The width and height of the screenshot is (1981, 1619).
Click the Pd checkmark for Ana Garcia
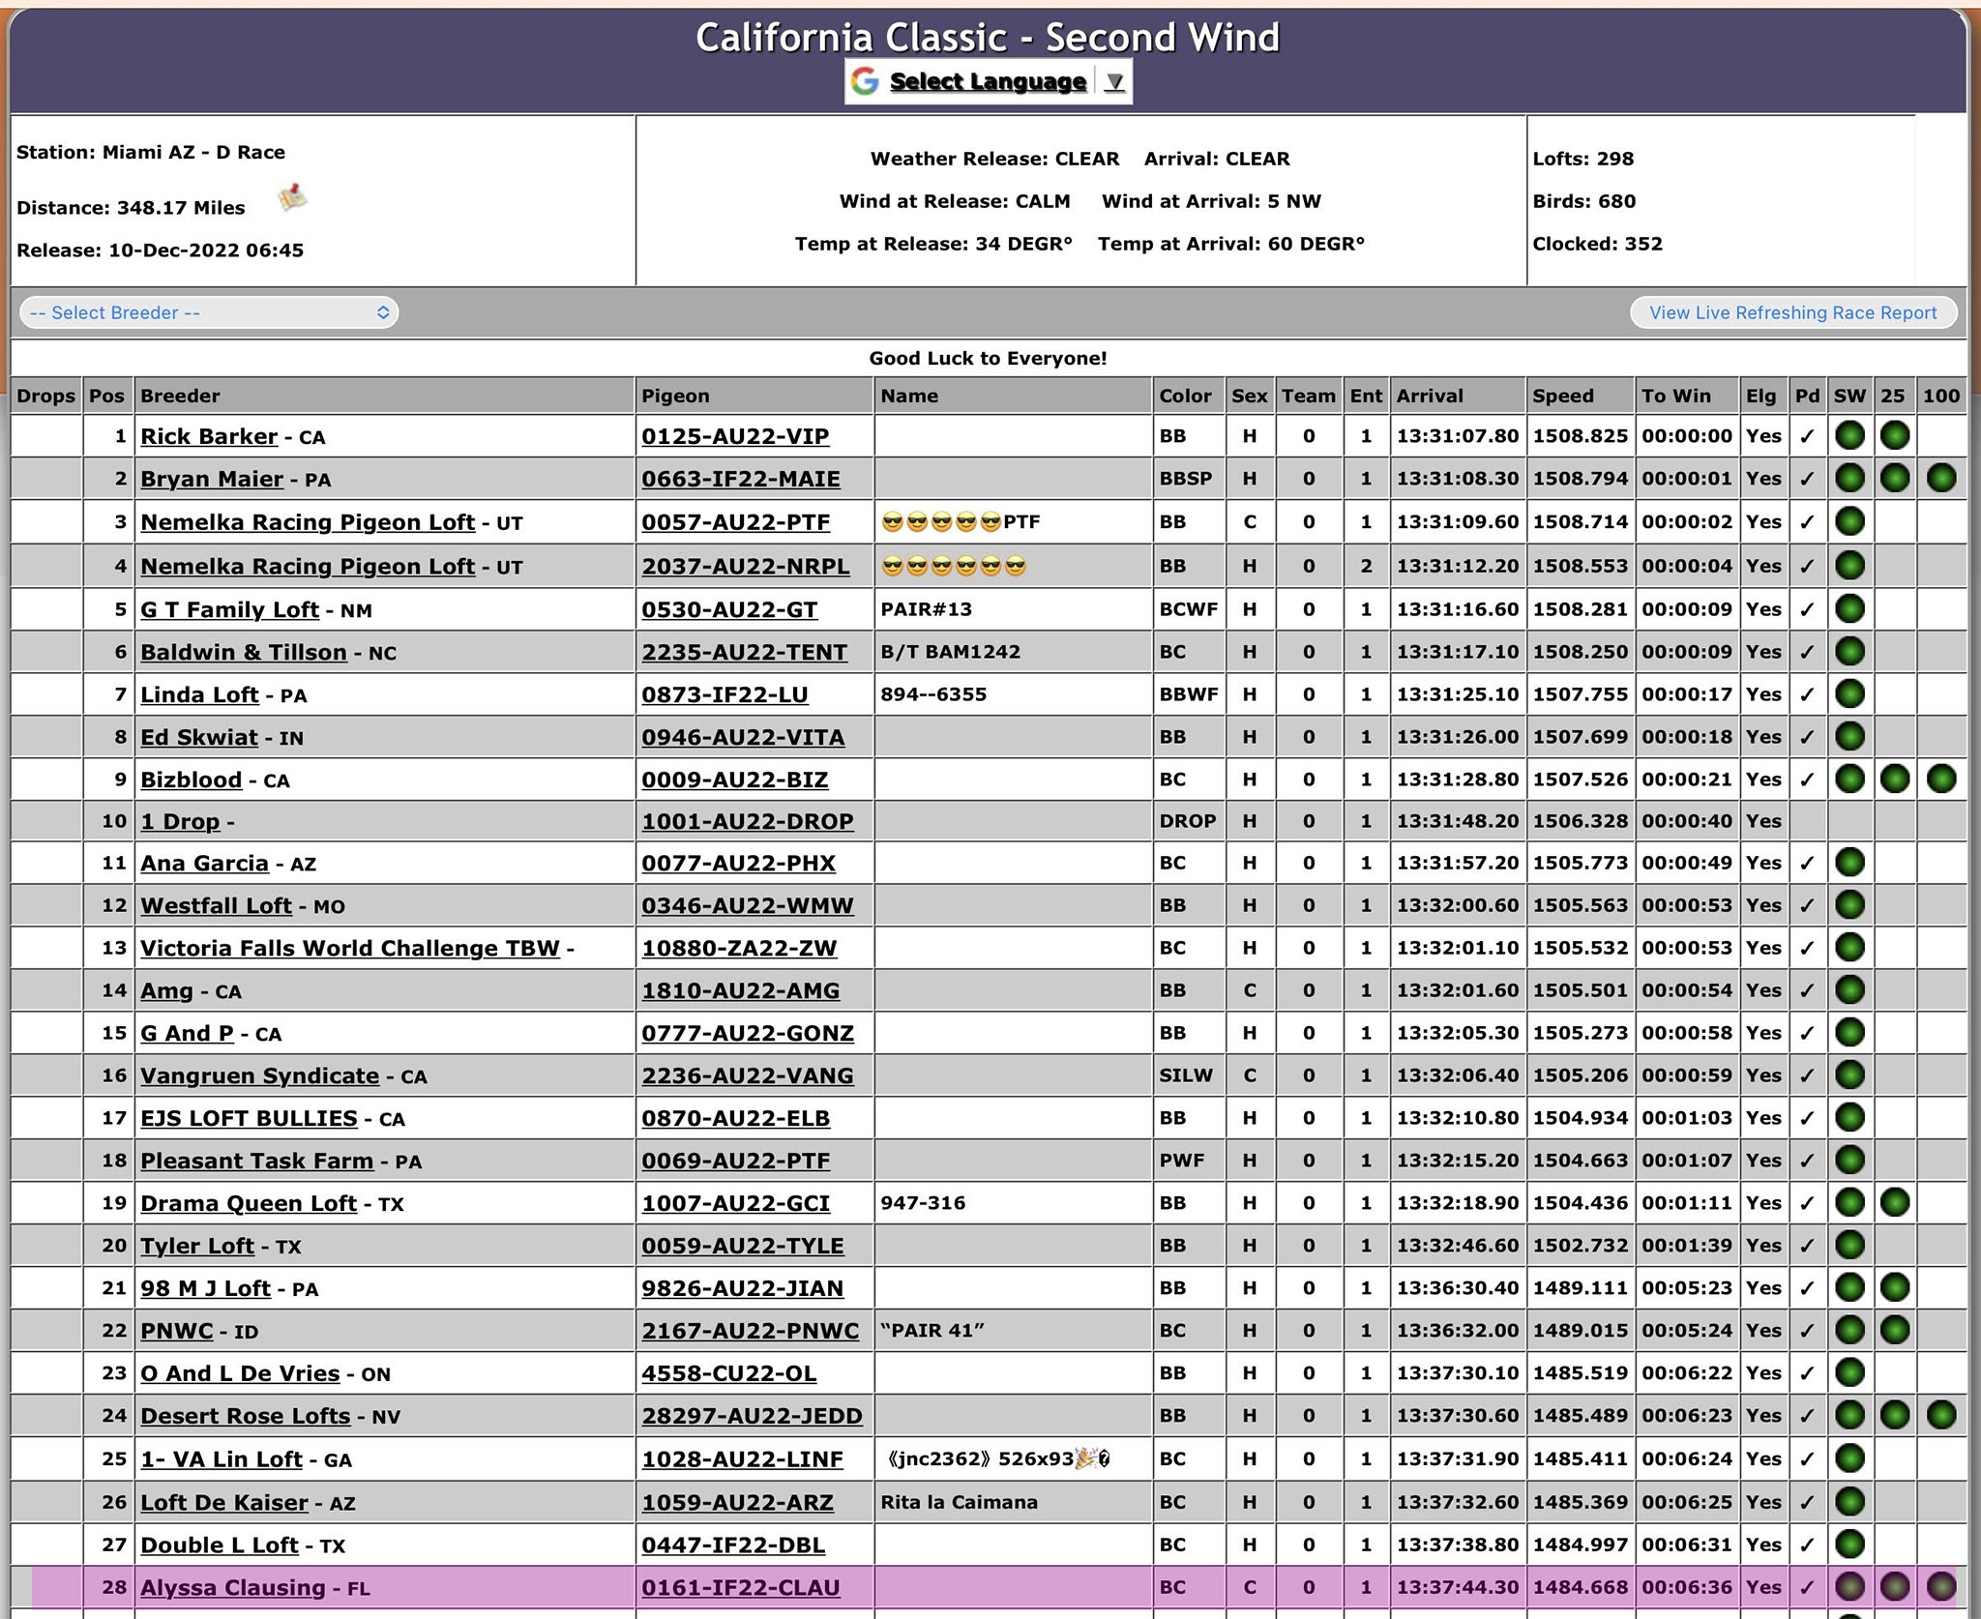coord(1806,863)
